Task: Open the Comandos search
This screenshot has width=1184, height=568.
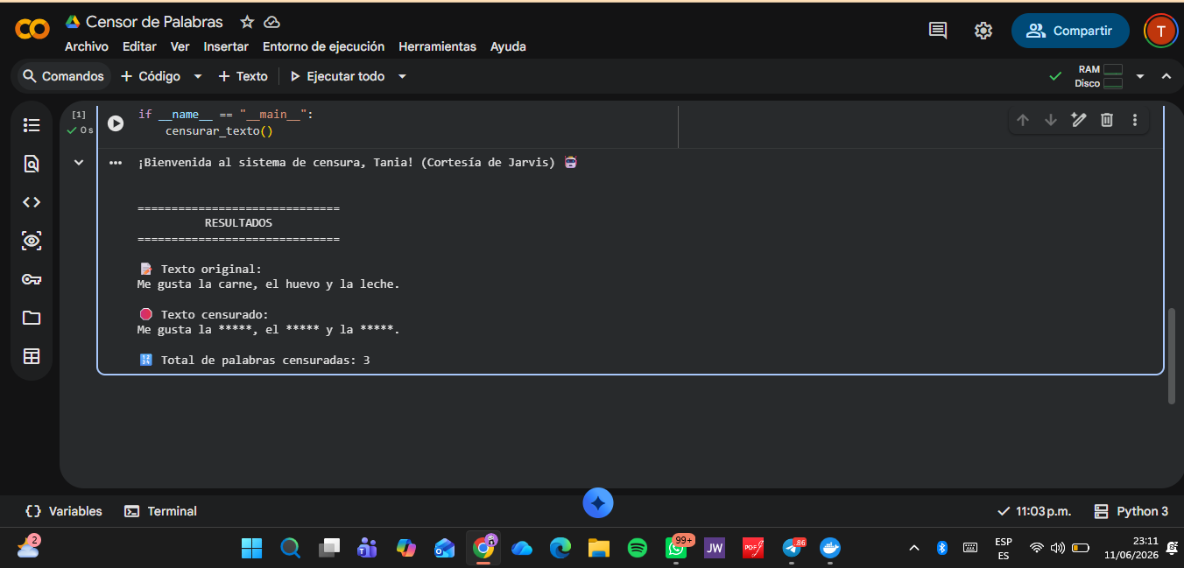Action: [63, 76]
